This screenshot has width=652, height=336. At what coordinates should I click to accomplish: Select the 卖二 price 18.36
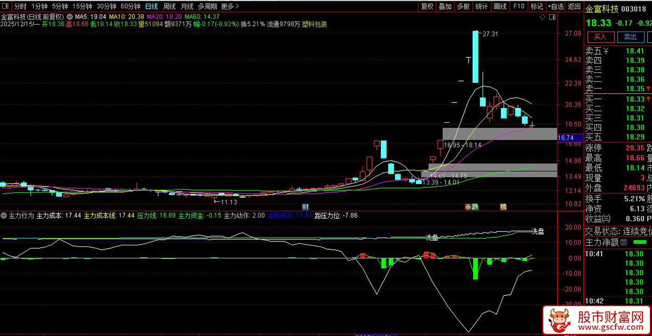(635, 79)
